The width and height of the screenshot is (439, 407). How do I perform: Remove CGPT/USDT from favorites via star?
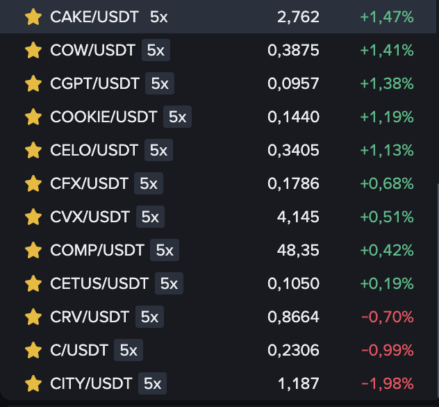(x=33, y=83)
